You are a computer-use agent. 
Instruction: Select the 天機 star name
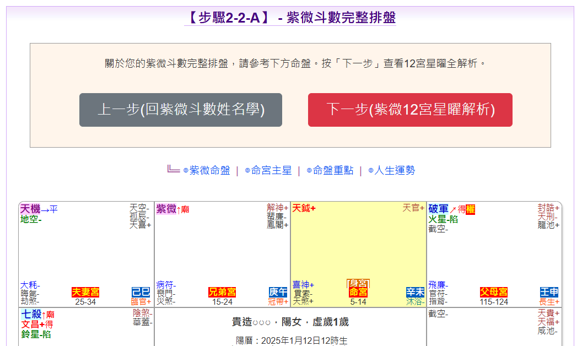(30, 209)
